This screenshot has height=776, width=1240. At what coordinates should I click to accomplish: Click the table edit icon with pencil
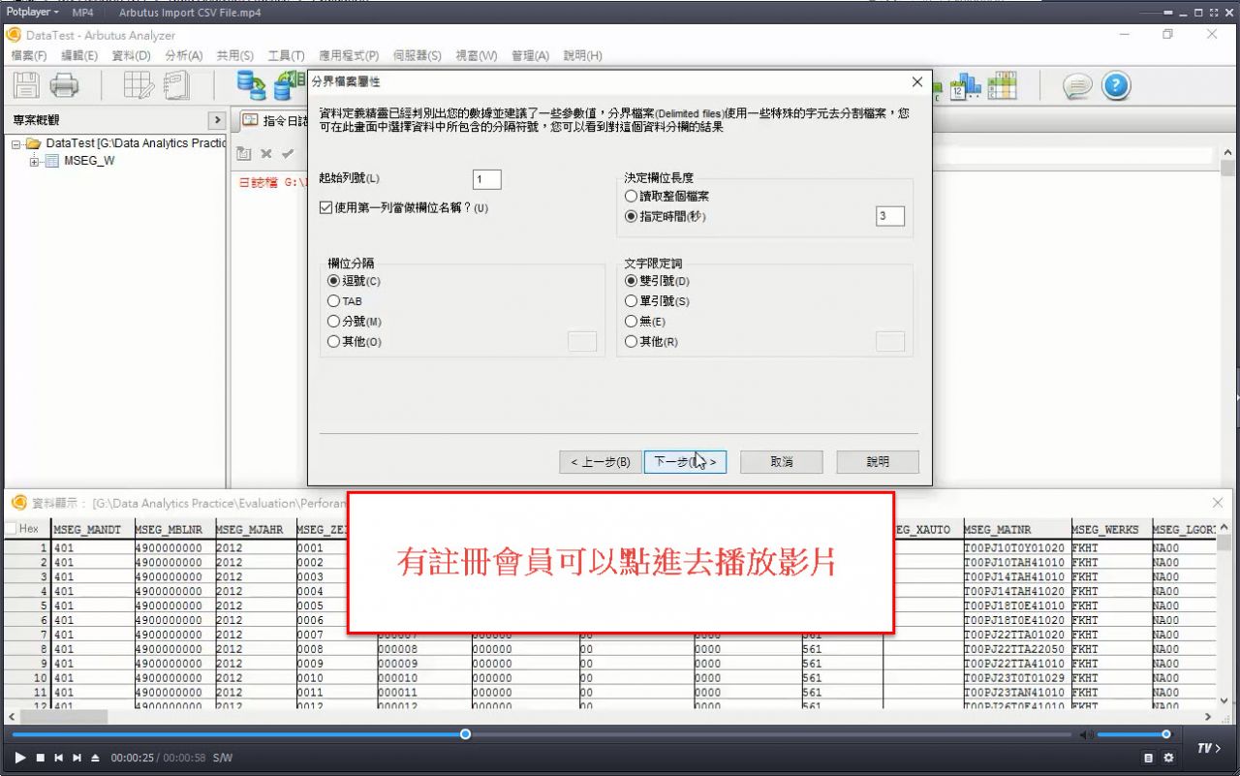point(139,86)
